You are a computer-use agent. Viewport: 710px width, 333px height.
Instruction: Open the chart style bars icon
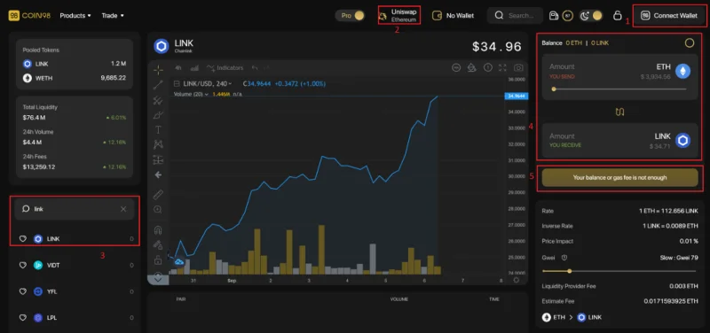click(194, 68)
